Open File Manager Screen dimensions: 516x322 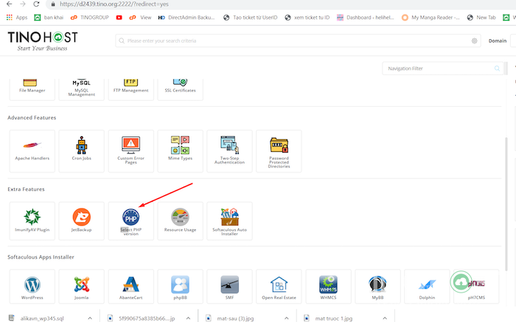[32, 89]
